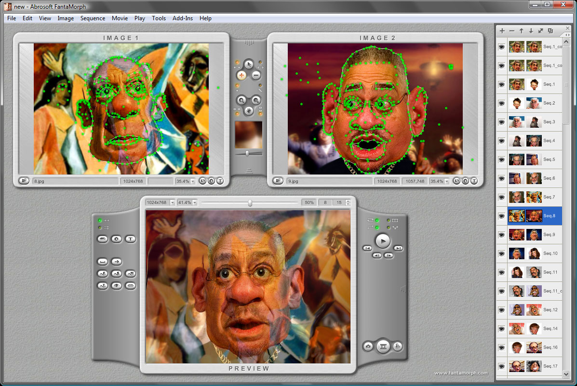Click the T button in preview left panel
The height and width of the screenshot is (386, 577).
pos(130,239)
